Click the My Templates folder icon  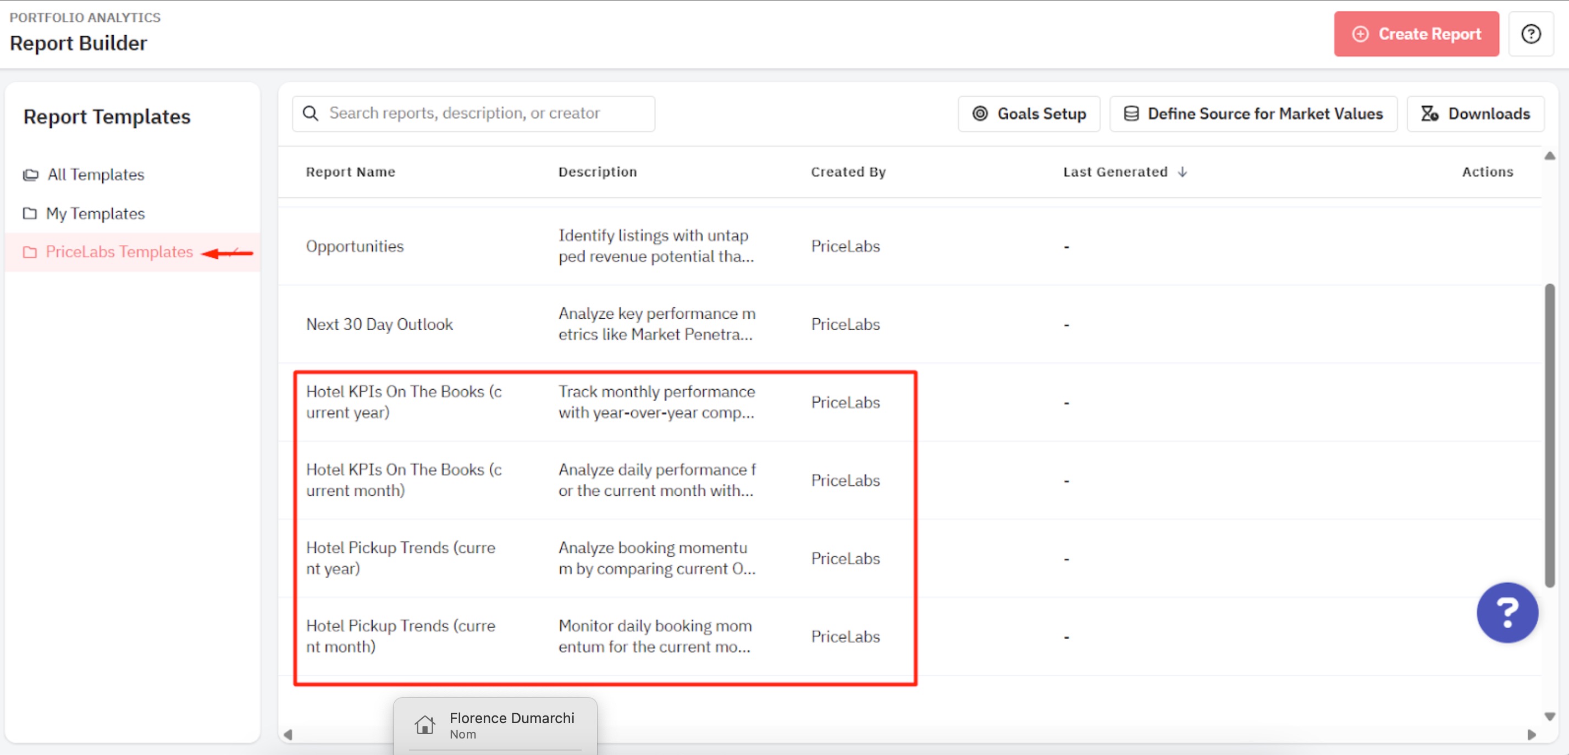point(30,214)
